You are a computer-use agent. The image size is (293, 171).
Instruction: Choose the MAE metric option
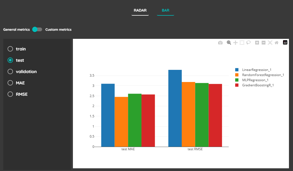click(10, 83)
